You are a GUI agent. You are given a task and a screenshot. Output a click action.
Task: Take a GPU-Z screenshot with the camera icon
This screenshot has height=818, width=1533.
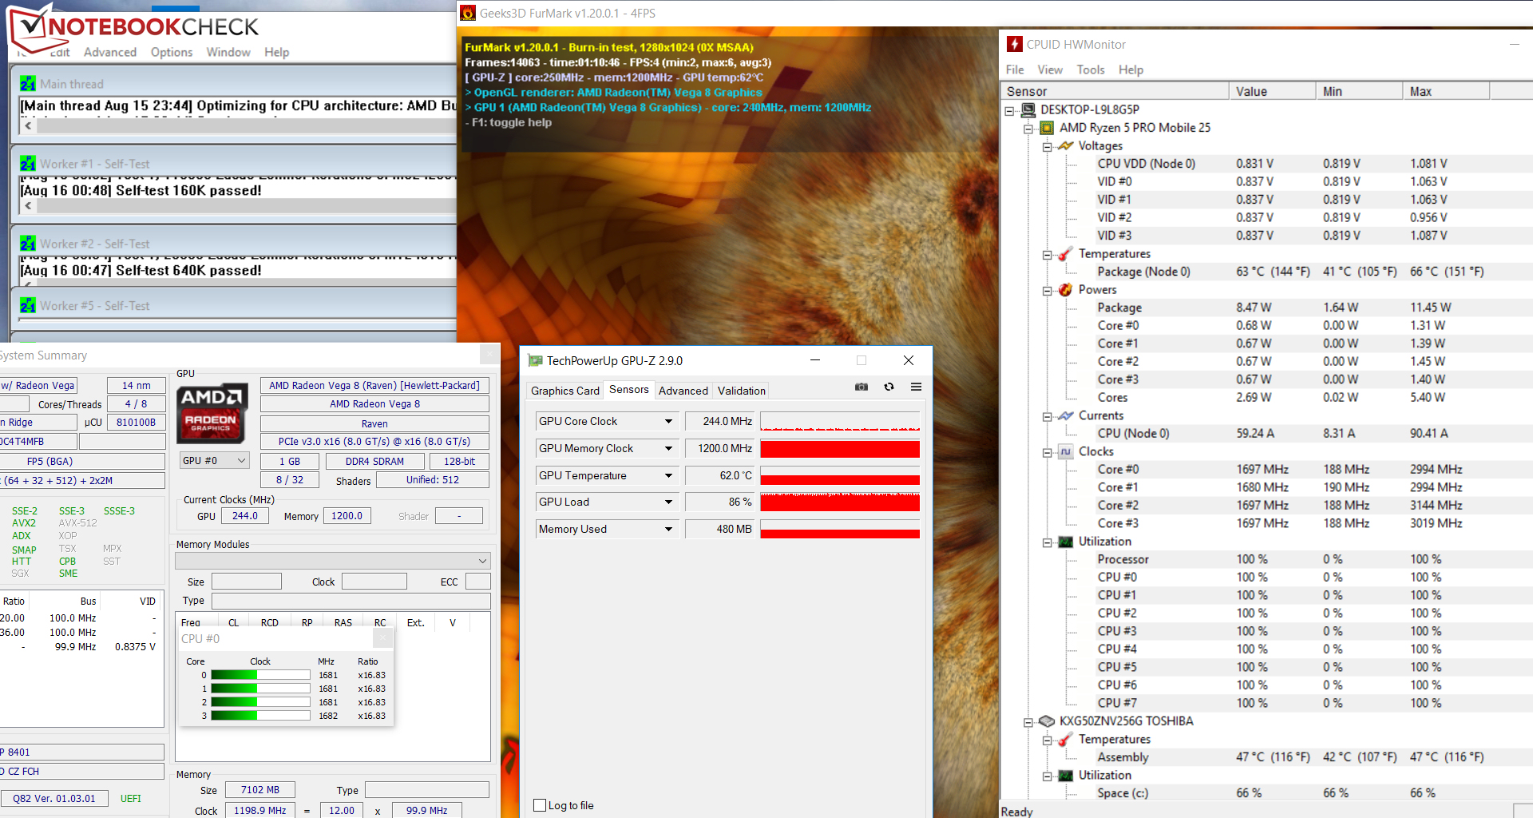point(862,387)
